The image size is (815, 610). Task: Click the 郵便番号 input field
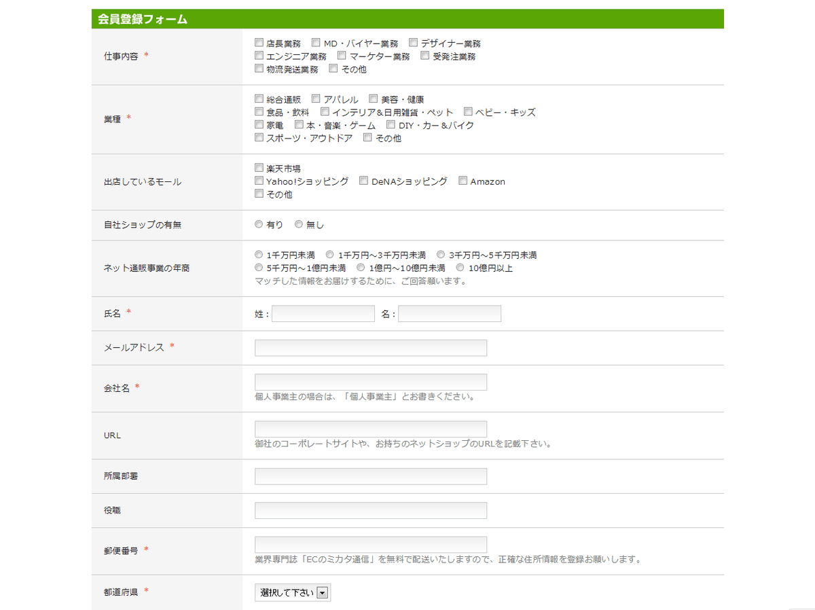pyautogui.click(x=371, y=545)
